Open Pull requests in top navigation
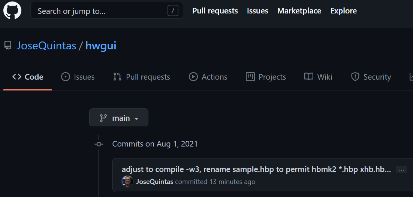 tap(215, 11)
